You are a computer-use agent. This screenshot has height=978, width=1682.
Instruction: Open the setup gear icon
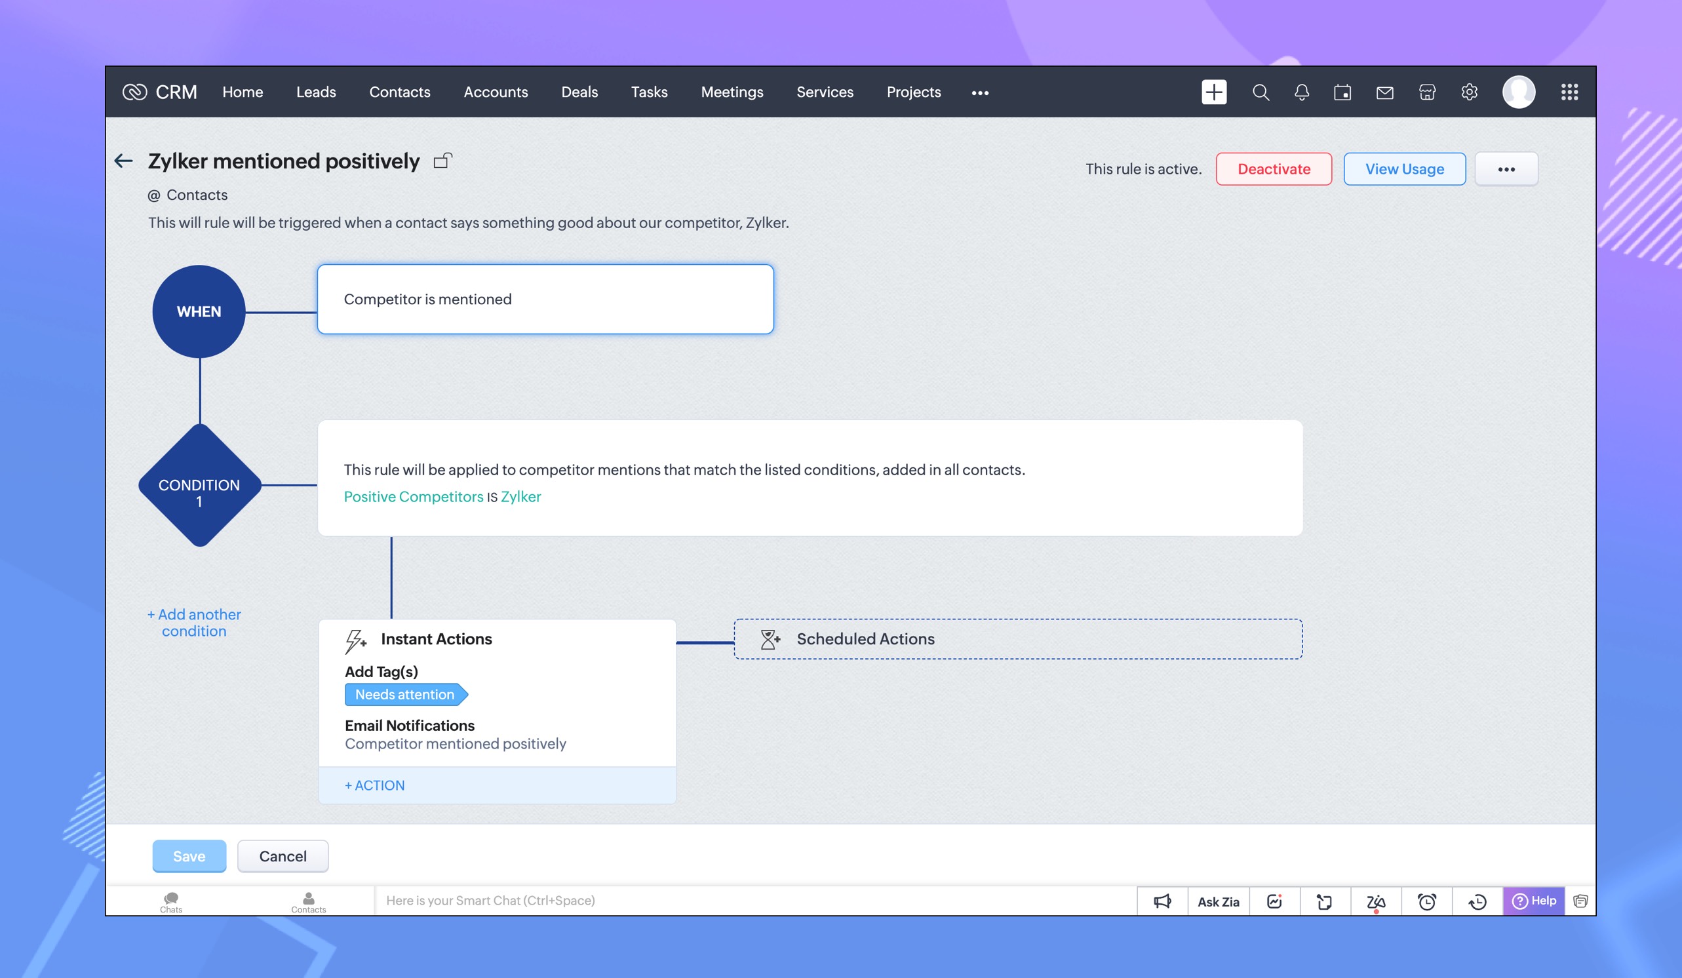pyautogui.click(x=1468, y=92)
